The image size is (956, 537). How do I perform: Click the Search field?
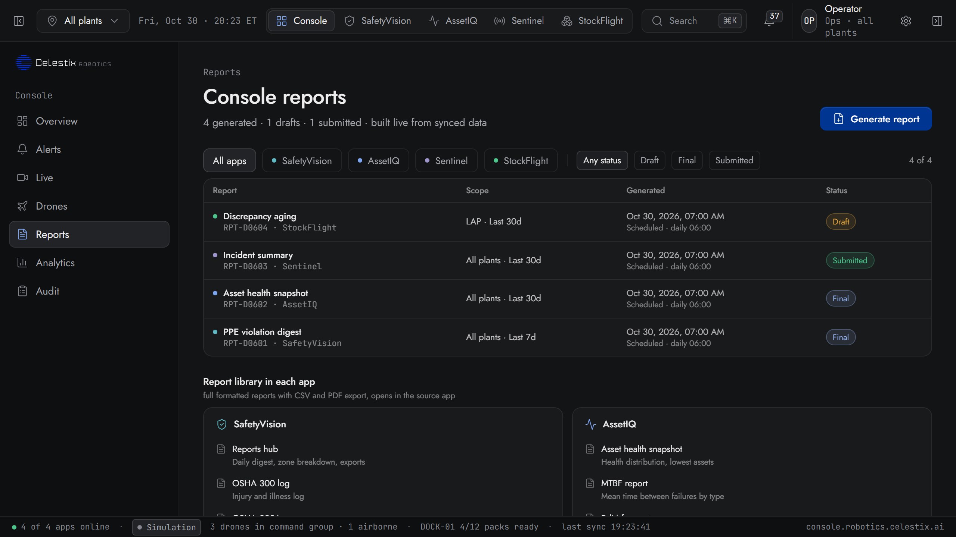click(x=694, y=21)
